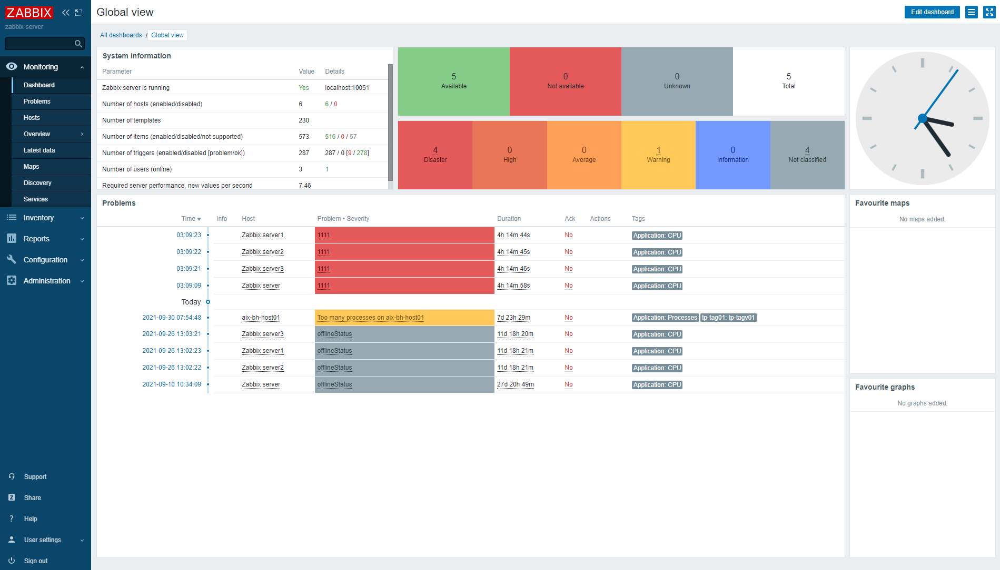The width and height of the screenshot is (1000, 570).
Task: Click the search magnifier icon
Action: [x=78, y=44]
